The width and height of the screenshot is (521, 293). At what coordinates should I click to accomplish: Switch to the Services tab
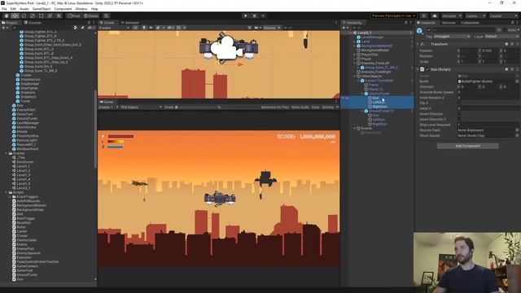click(449, 23)
